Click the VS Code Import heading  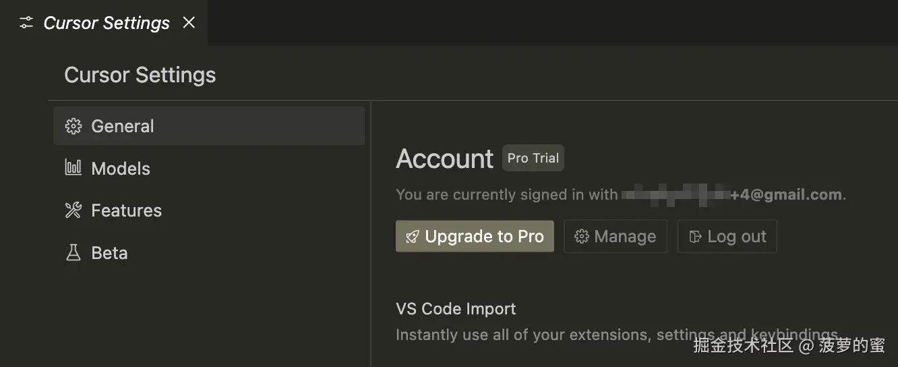456,309
